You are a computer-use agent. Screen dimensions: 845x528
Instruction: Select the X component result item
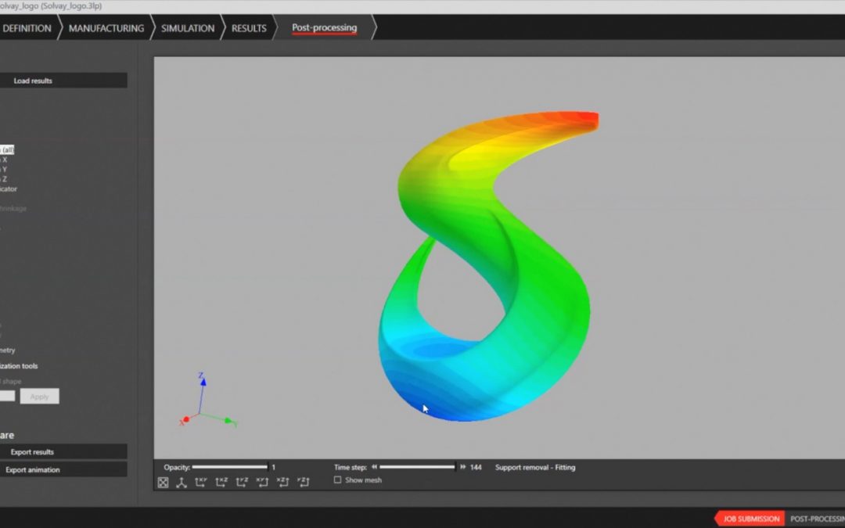4,160
